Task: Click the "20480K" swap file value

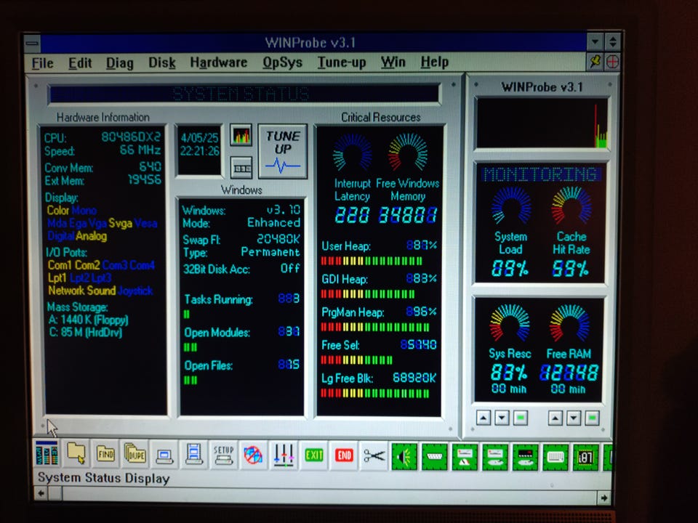Action: click(278, 239)
